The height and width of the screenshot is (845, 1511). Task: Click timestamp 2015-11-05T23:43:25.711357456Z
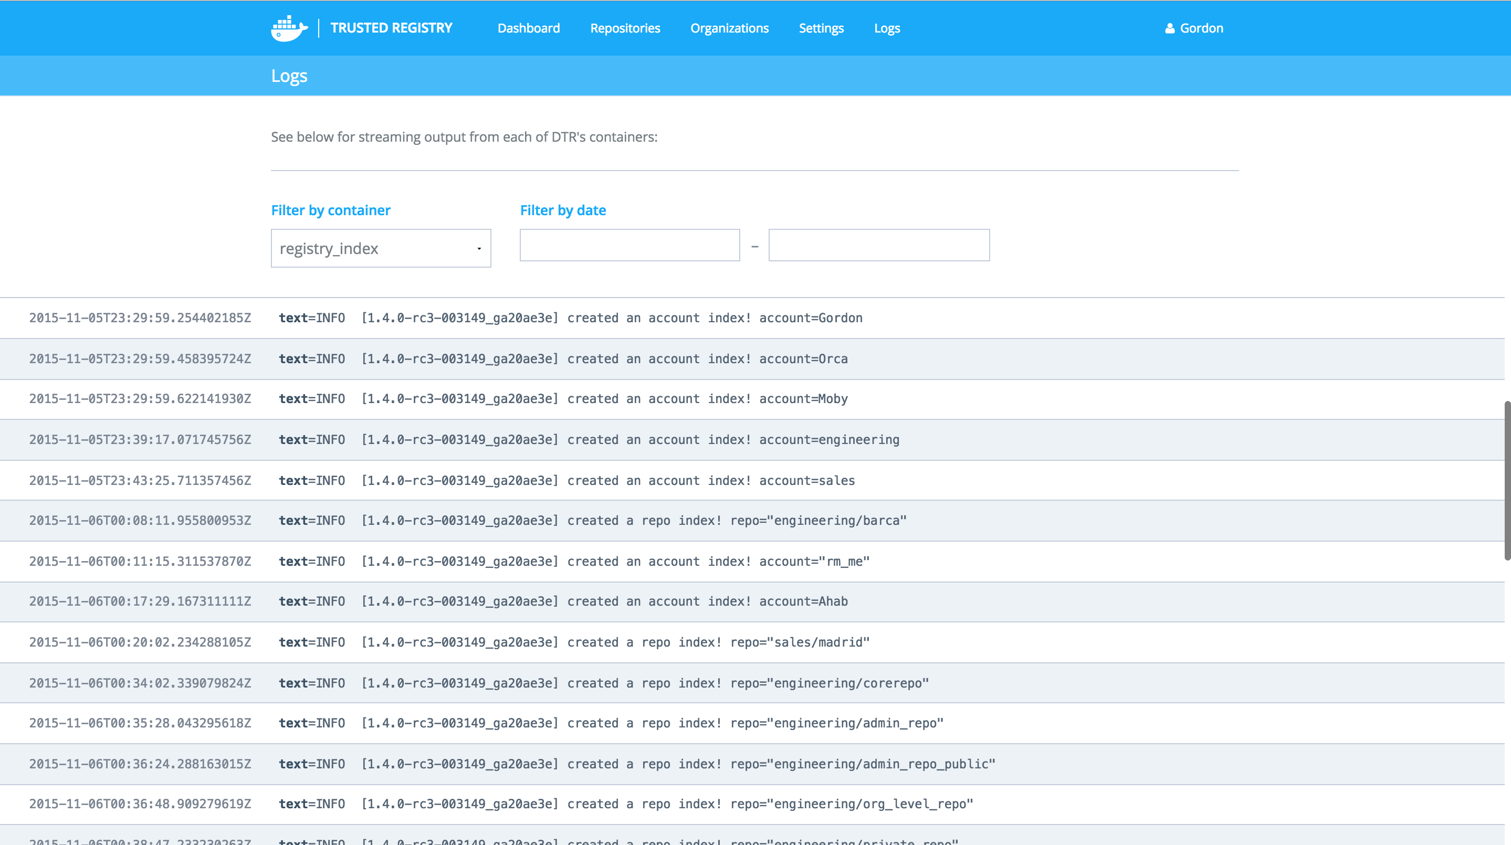(140, 480)
